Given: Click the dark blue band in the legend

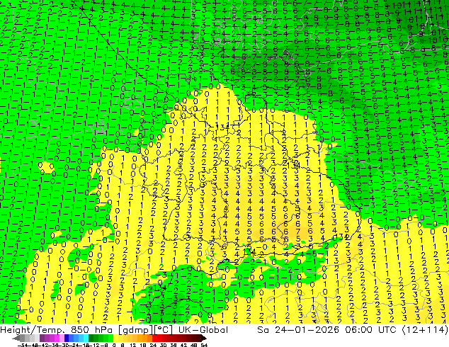Looking at the screenshot, I should tap(67, 338).
